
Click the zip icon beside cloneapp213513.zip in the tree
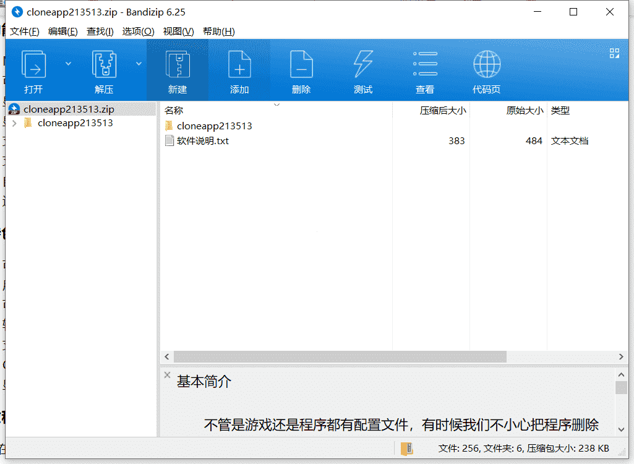click(x=14, y=110)
